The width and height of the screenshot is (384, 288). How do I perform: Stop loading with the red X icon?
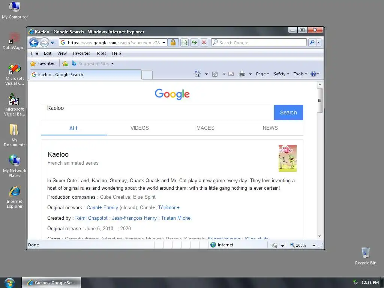[x=204, y=43]
